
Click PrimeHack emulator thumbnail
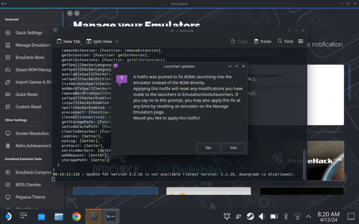(x=302, y=161)
